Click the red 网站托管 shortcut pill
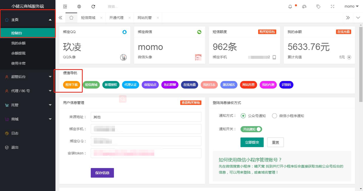The height and width of the screenshot is (191, 363). coord(249,85)
